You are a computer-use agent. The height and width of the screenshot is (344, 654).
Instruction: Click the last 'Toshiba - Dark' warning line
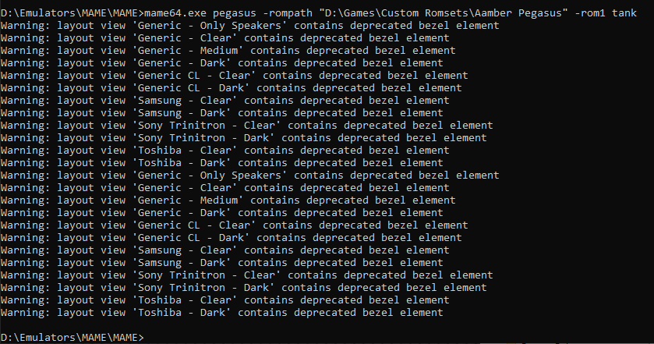[x=222, y=313]
